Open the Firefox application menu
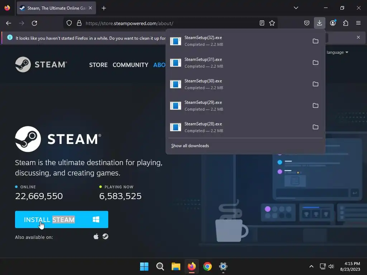The height and width of the screenshot is (275, 367). click(x=358, y=23)
